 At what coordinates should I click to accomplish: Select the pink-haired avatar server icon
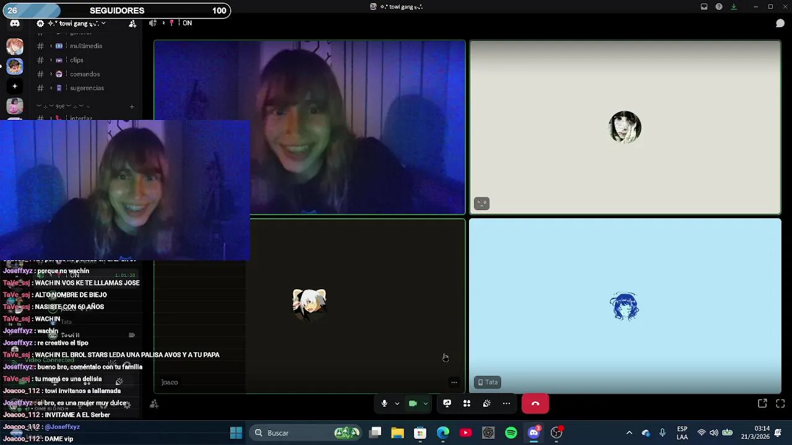[x=15, y=106]
